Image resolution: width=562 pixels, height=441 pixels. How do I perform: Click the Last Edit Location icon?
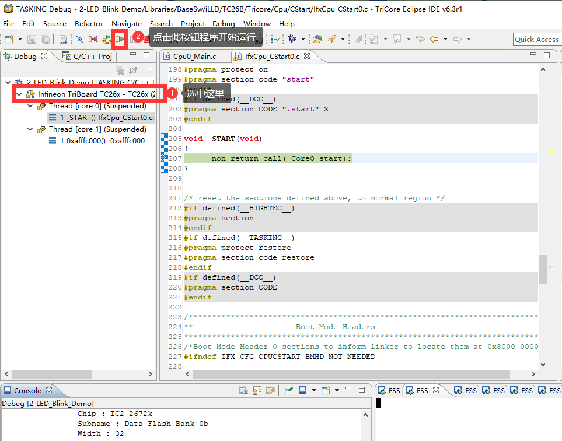click(x=420, y=39)
